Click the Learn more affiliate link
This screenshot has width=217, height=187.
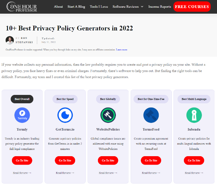(x=121, y=50)
